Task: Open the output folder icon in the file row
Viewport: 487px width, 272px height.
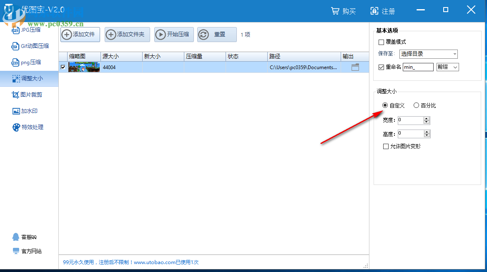Action: pos(355,67)
